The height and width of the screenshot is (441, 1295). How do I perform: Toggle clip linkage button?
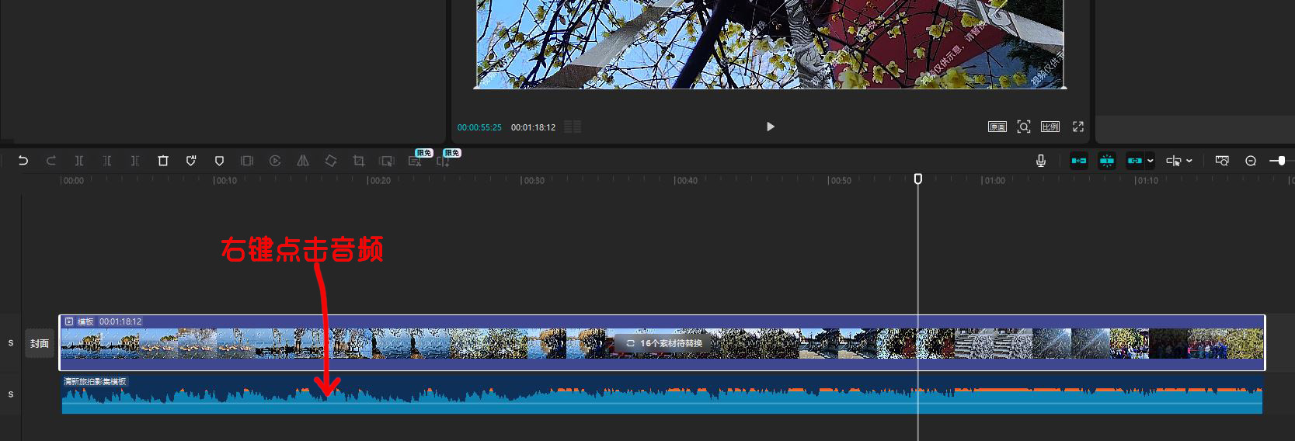(x=1135, y=161)
